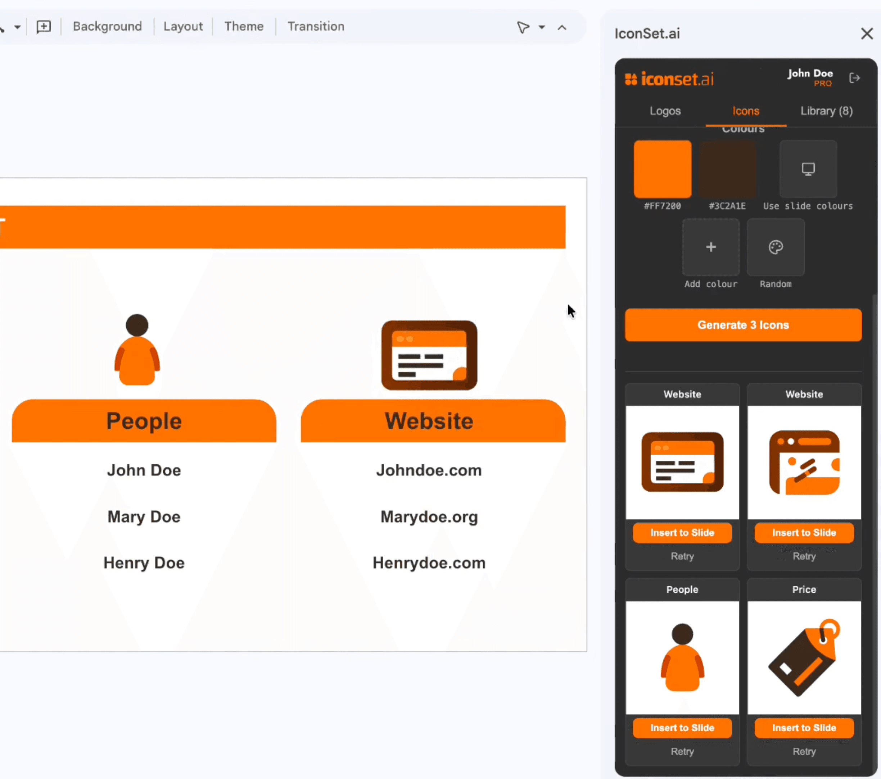Click the 'Mary Doe' text on slide
Image resolution: width=881 pixels, height=779 pixels.
[x=144, y=517]
